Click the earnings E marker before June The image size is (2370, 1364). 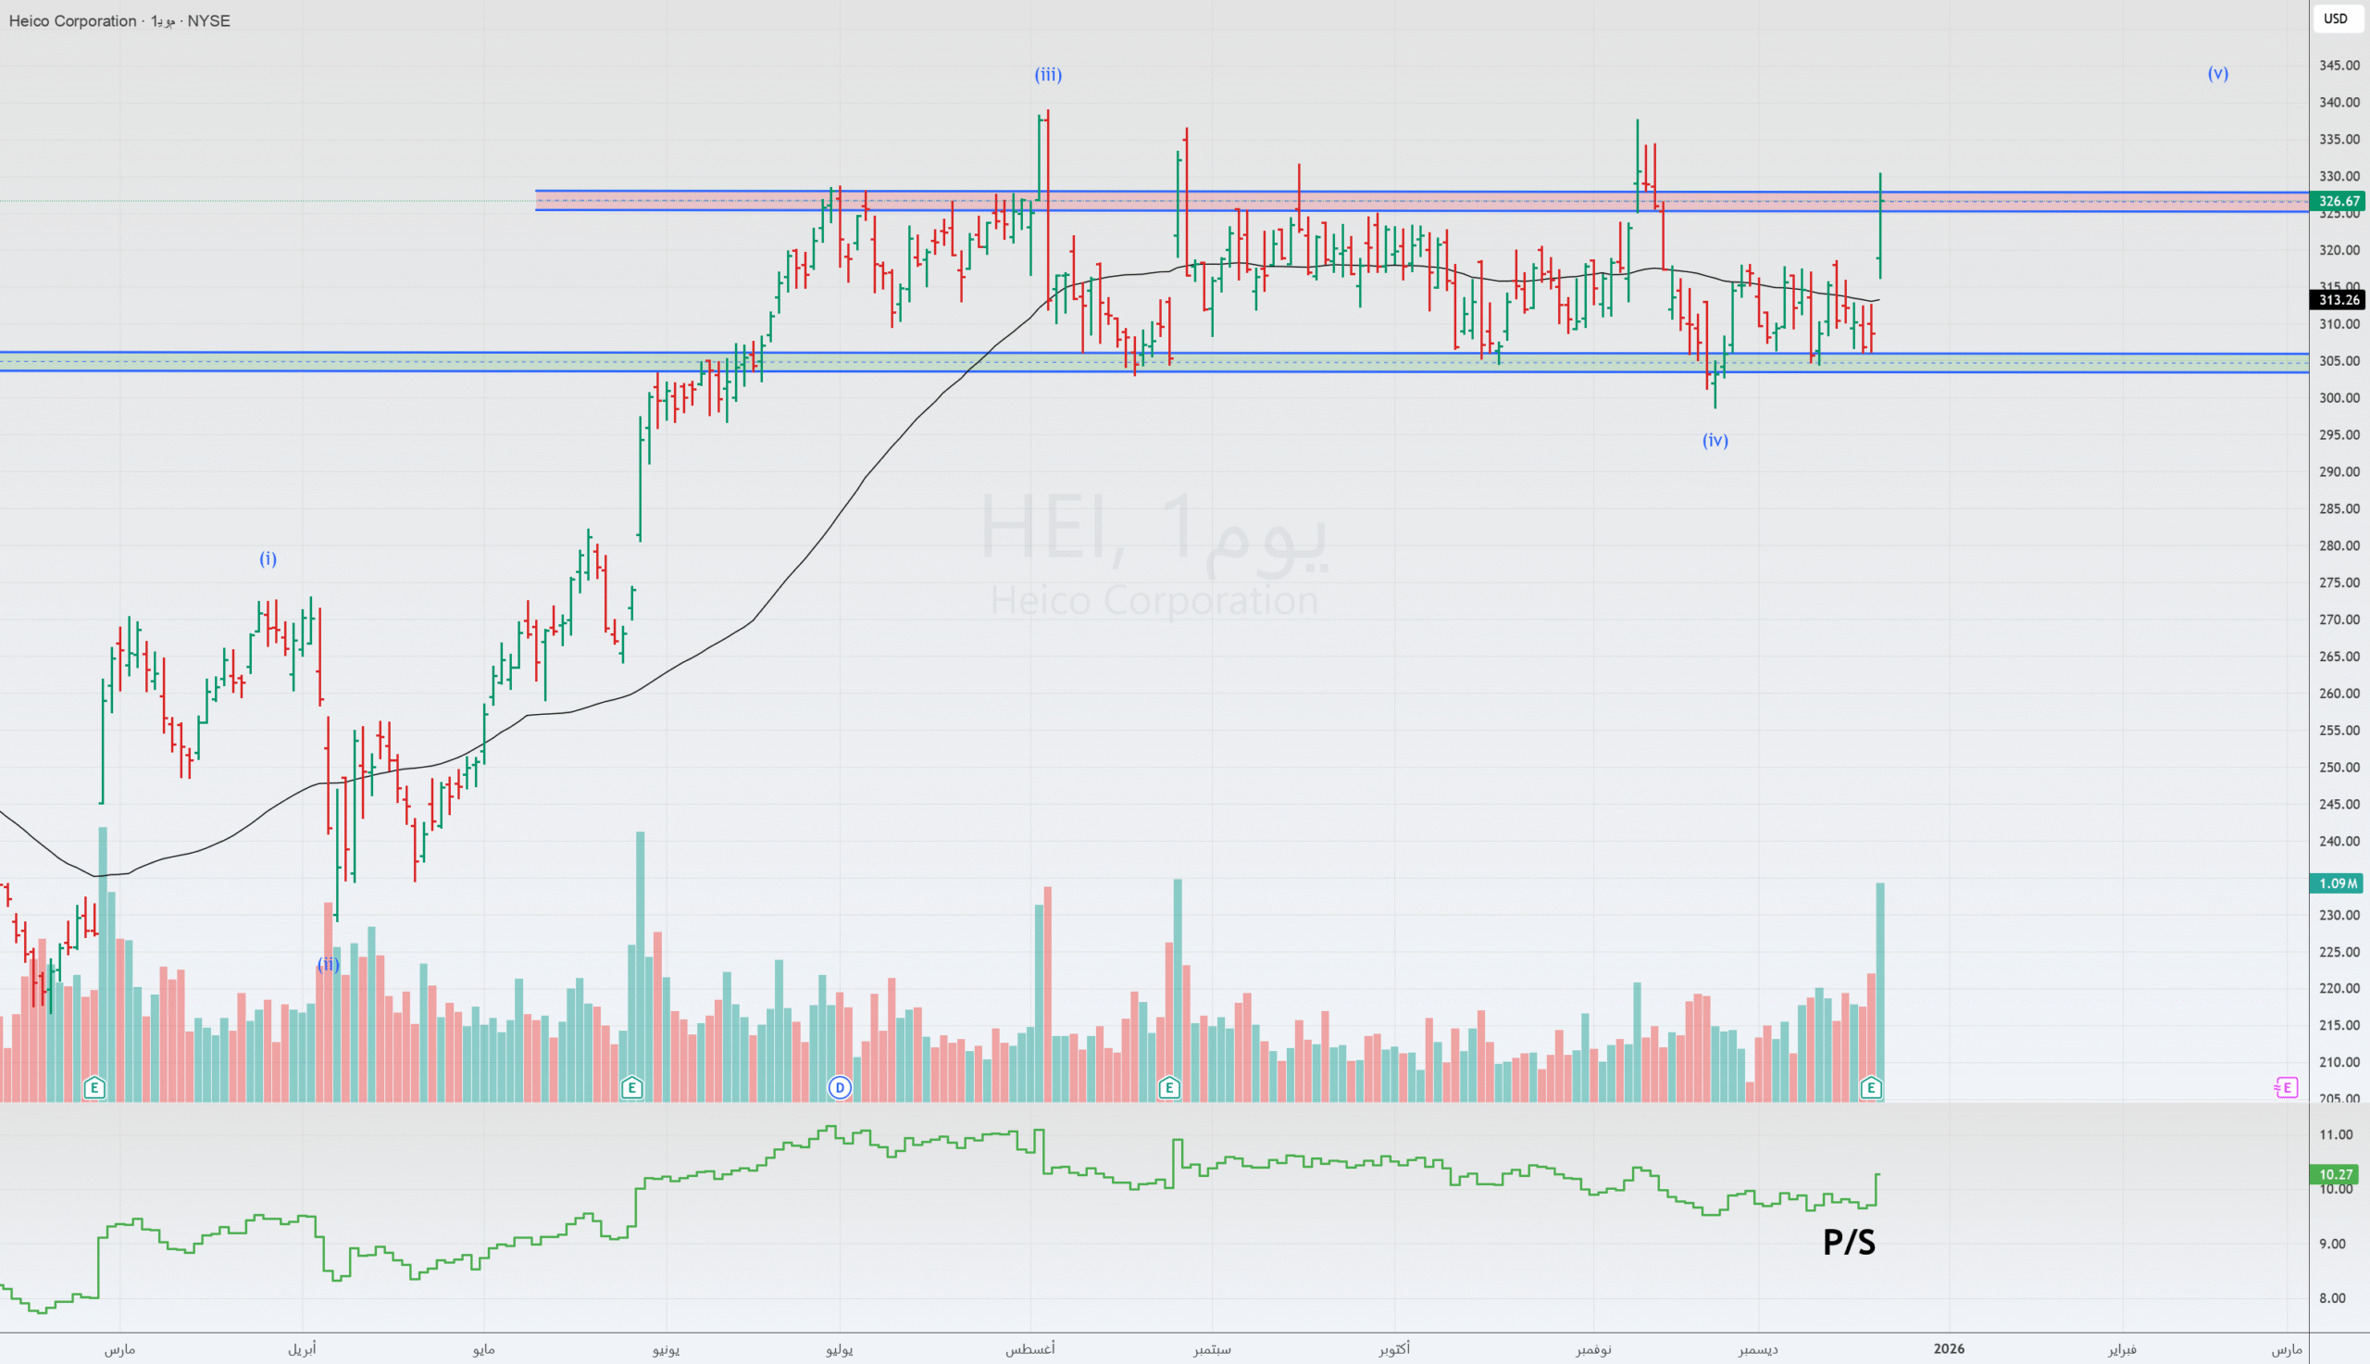click(x=632, y=1088)
